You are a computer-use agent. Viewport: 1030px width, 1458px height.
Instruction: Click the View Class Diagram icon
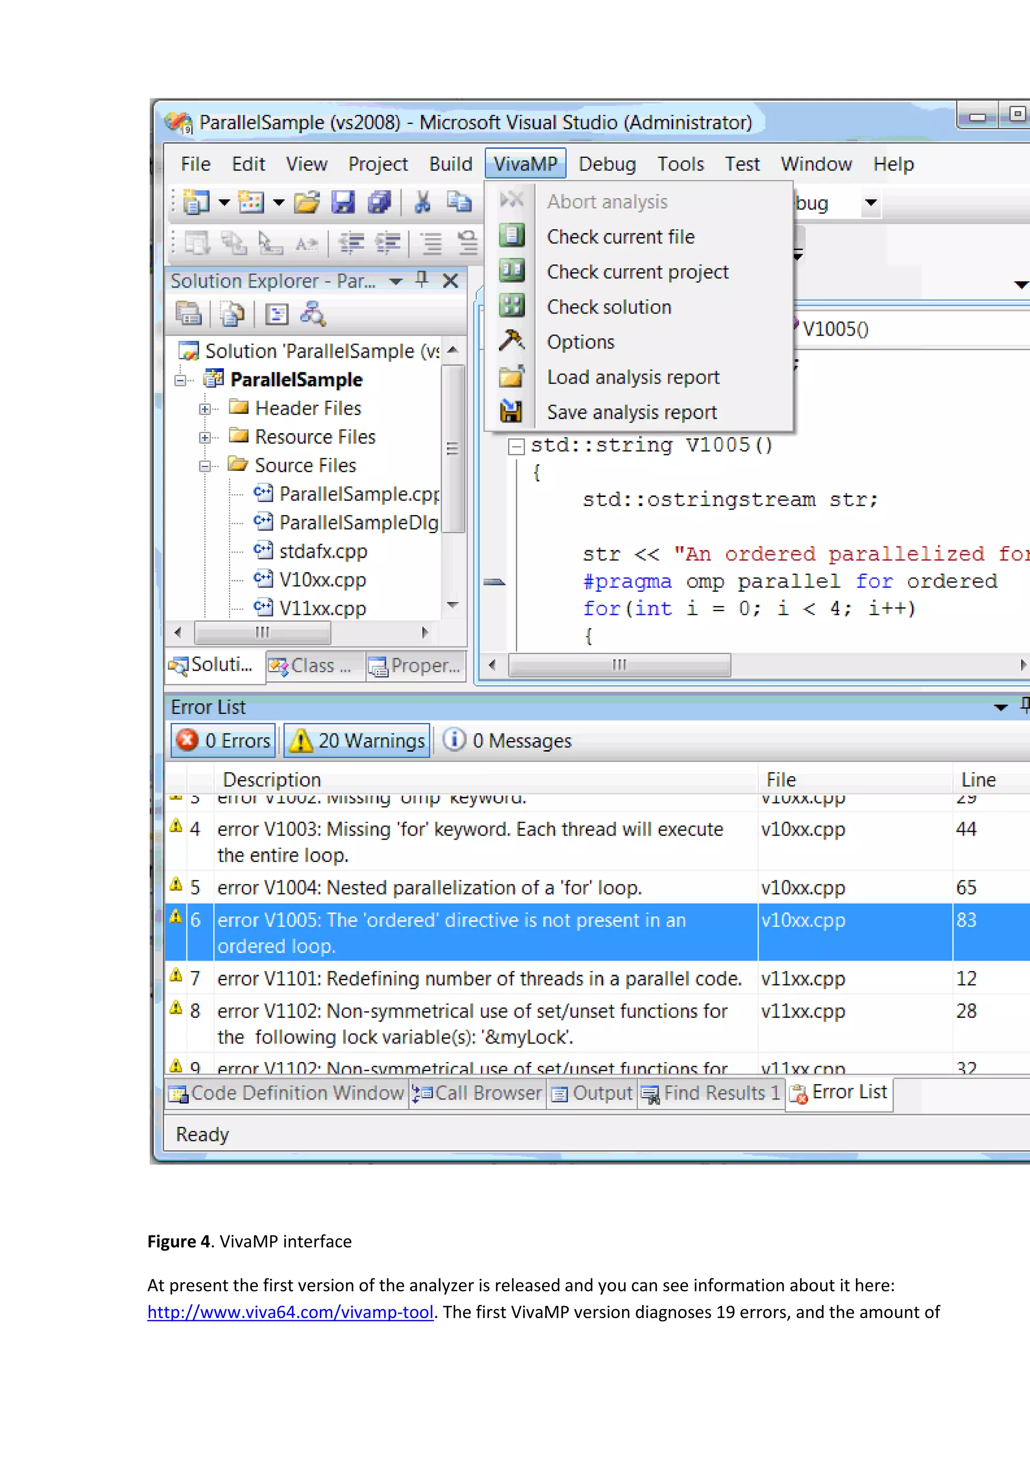tap(313, 314)
